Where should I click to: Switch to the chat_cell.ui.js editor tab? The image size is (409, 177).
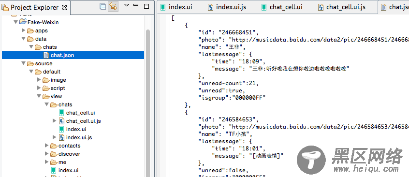click(x=346, y=7)
